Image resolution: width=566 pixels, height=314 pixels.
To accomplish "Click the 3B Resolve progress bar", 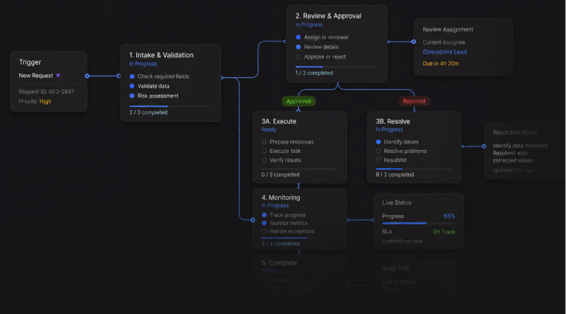I will 414,168.
